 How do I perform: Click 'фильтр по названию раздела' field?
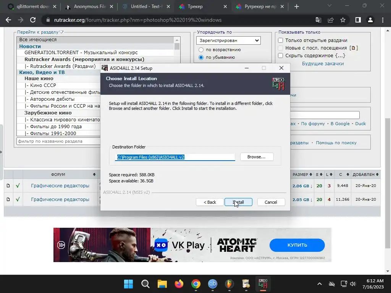pyautogui.click(x=58, y=141)
